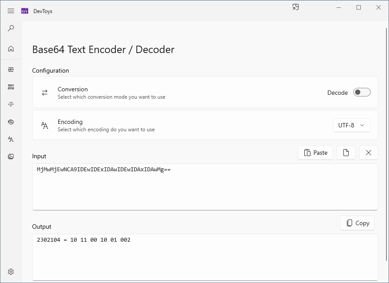Open the hamburger navigation menu
This screenshot has width=389, height=283.
[x=11, y=11]
